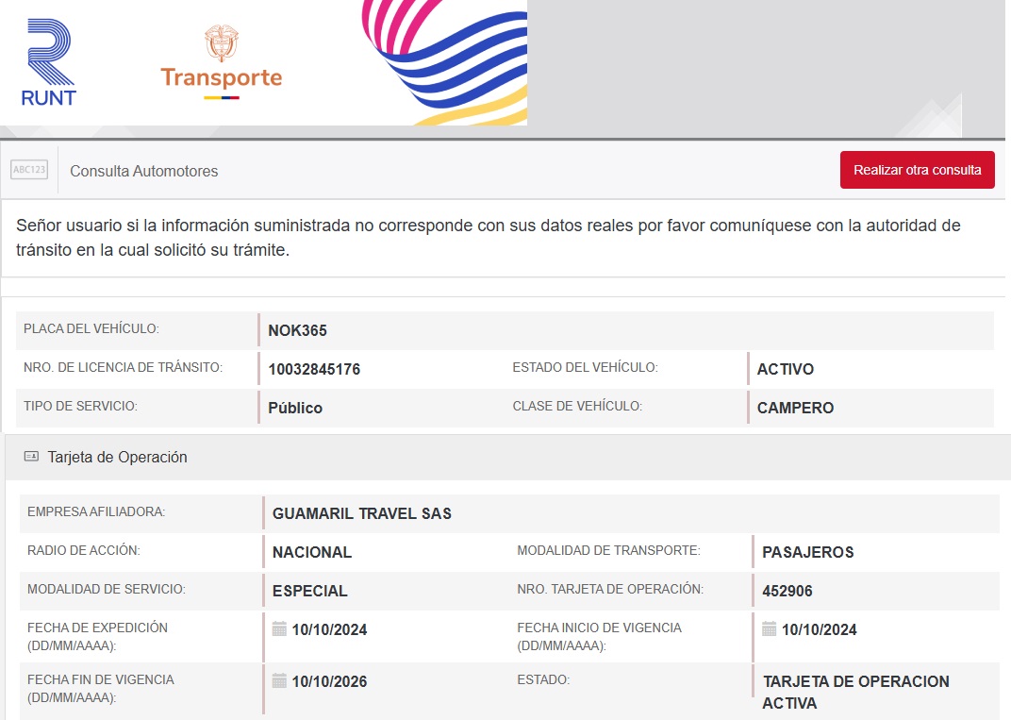Select license number 10032845176
The image size is (1011, 720).
click(x=314, y=369)
